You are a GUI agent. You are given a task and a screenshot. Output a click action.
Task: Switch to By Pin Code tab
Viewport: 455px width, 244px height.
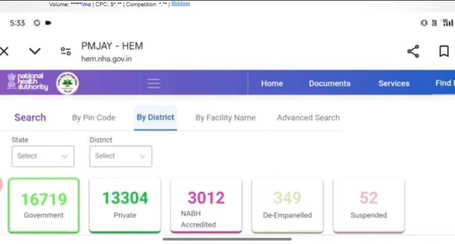coord(94,118)
